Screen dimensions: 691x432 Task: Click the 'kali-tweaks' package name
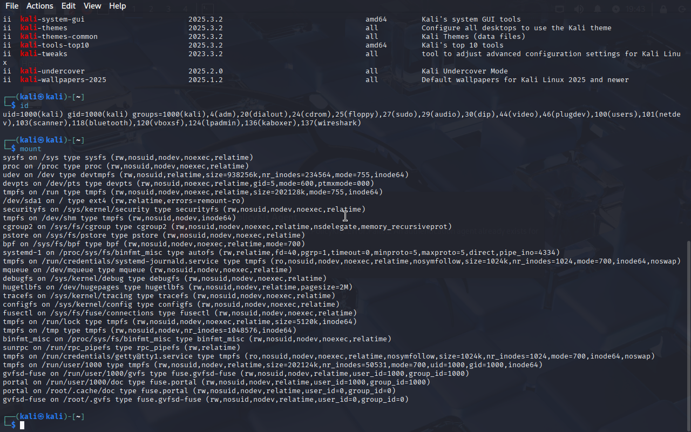coord(44,53)
